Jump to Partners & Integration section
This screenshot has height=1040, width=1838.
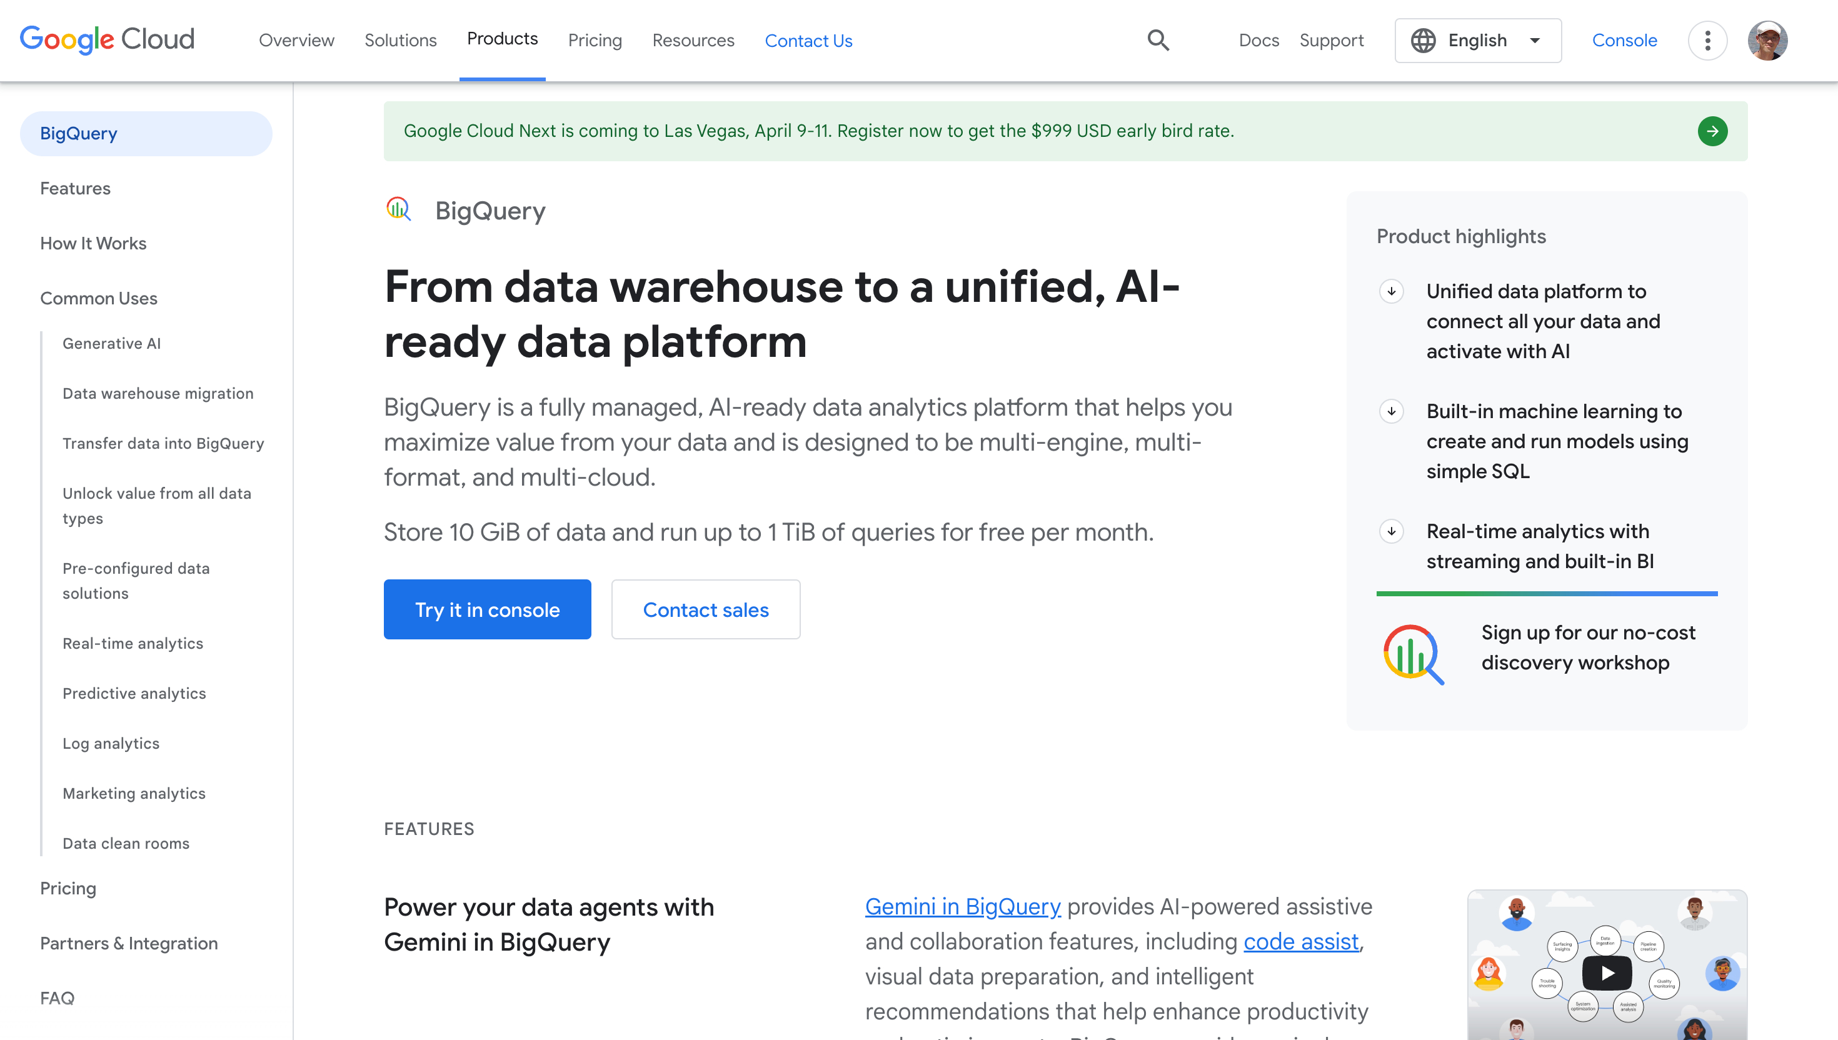(x=129, y=944)
